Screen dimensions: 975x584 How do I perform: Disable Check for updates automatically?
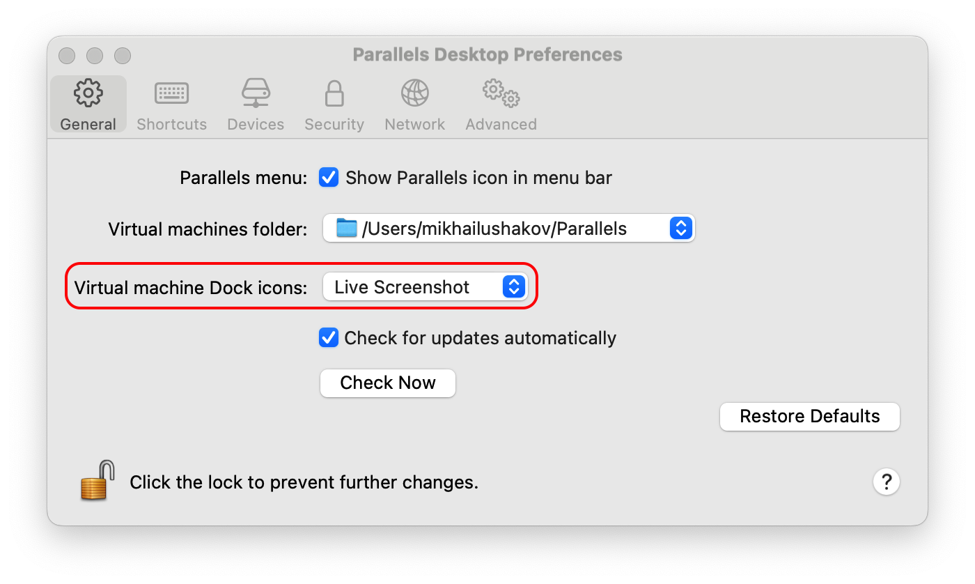329,338
